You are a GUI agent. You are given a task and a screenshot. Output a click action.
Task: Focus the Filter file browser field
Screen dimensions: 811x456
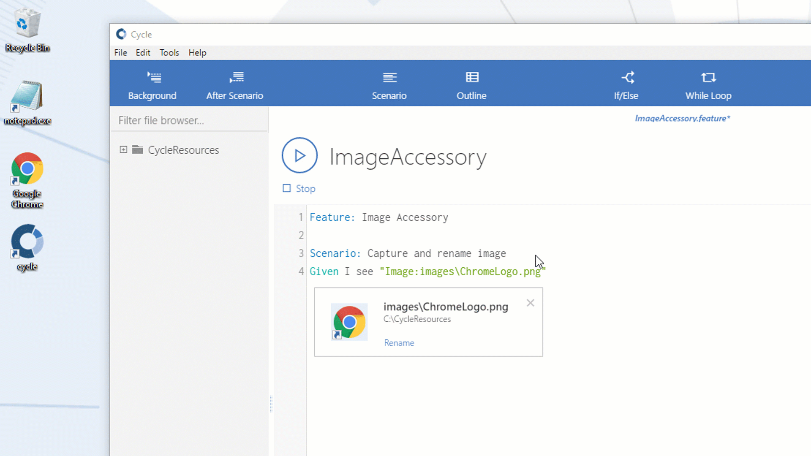pyautogui.click(x=189, y=120)
